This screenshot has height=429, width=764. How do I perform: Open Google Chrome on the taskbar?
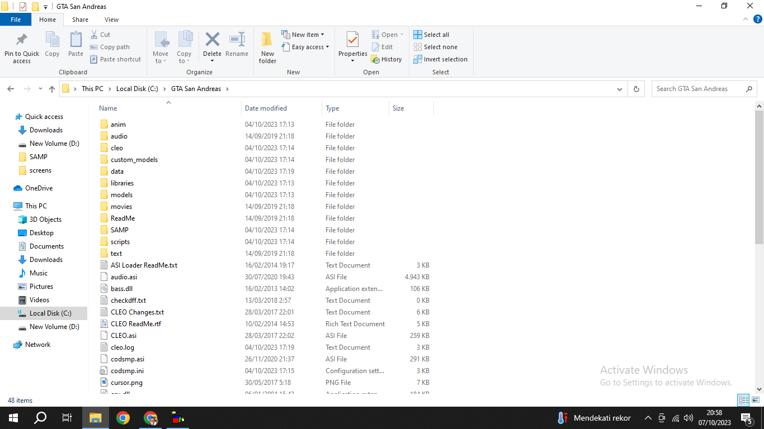point(123,418)
